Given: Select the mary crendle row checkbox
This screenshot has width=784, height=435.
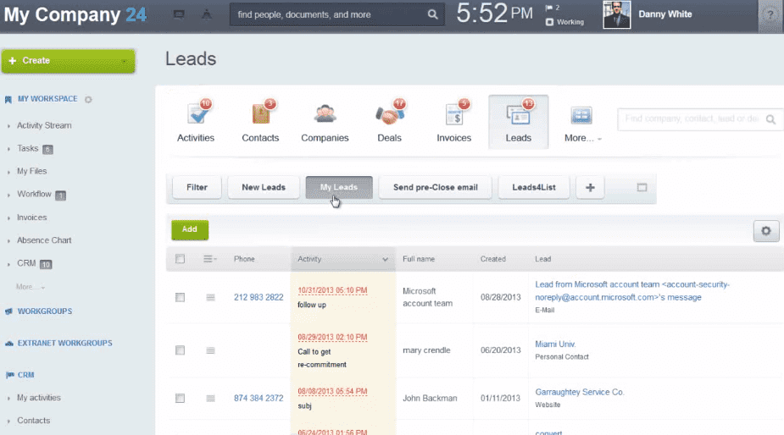Looking at the screenshot, I should (x=180, y=350).
